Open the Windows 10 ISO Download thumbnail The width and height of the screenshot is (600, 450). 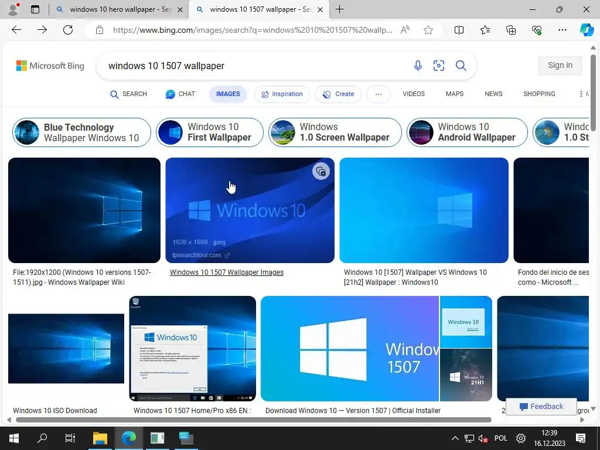66,349
